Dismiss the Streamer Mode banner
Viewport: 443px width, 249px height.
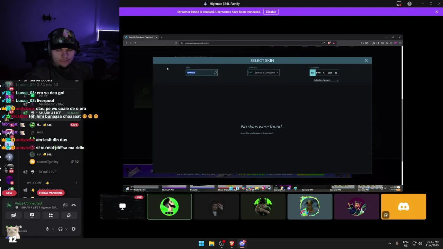437,12
